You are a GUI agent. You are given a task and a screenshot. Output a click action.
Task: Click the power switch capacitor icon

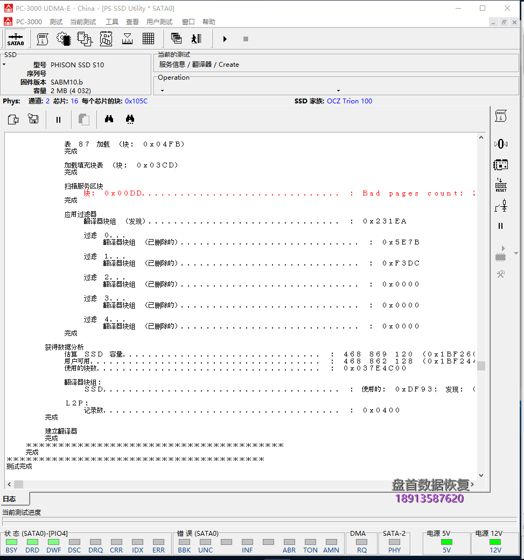pos(501,206)
